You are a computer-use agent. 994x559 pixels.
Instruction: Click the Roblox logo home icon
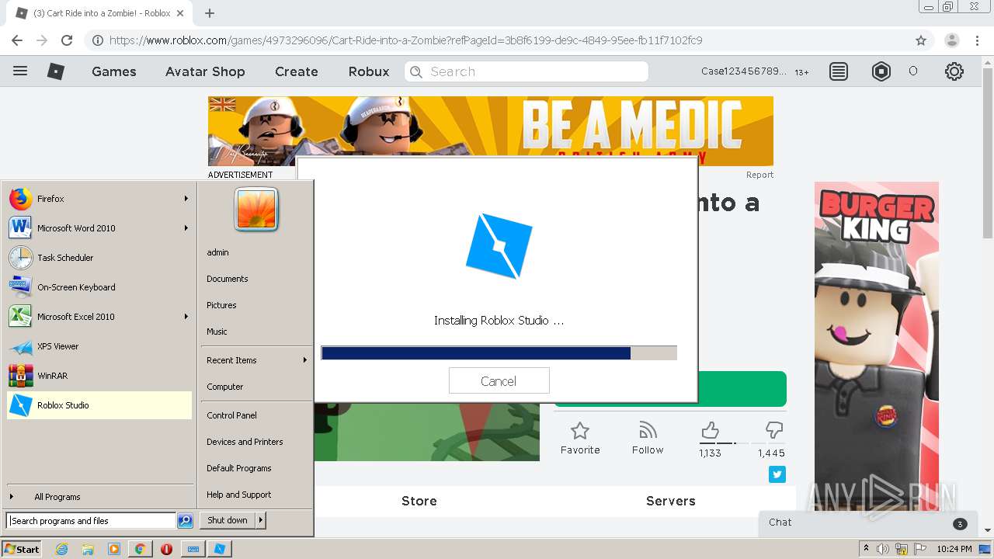(56, 71)
